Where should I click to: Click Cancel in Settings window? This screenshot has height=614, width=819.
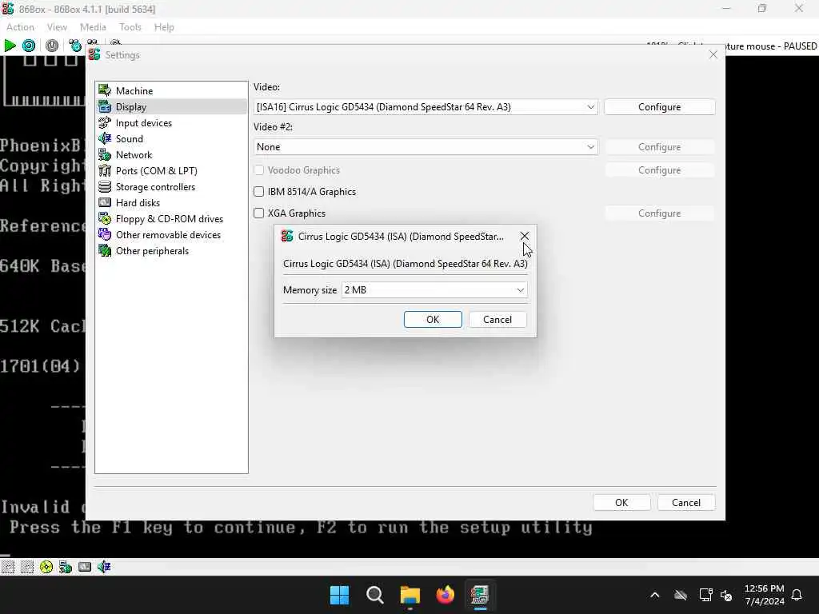click(685, 503)
